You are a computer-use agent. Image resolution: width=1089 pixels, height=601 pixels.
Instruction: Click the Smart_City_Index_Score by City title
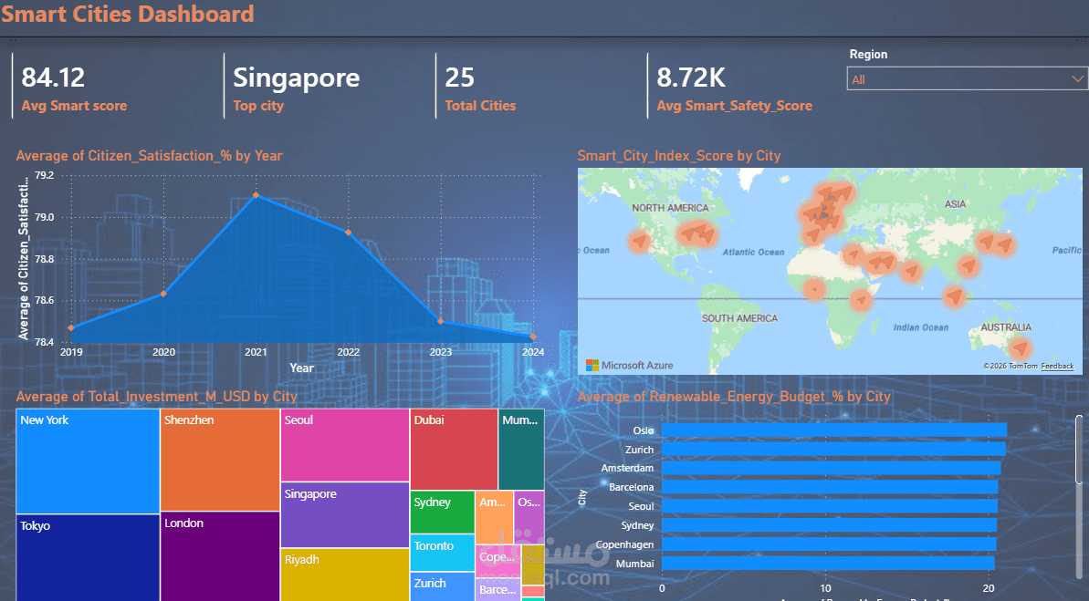(x=678, y=156)
